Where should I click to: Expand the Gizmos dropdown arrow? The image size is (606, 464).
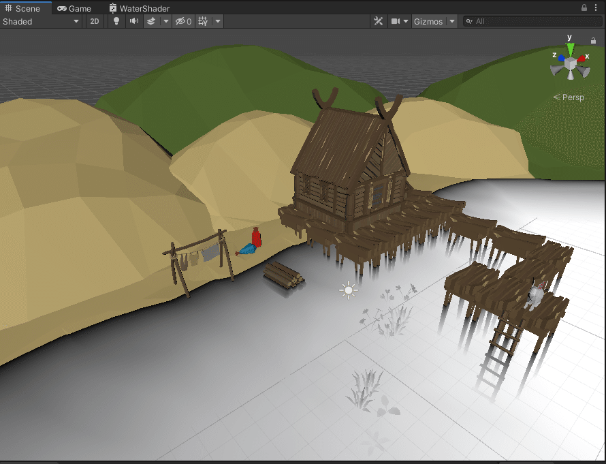point(452,21)
